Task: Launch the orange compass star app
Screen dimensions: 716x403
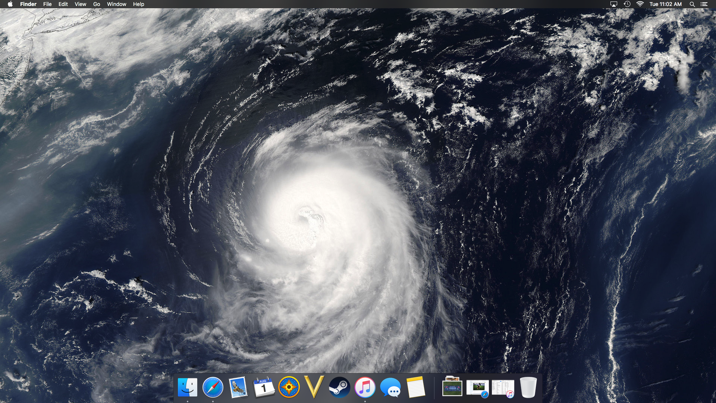Action: (x=289, y=387)
